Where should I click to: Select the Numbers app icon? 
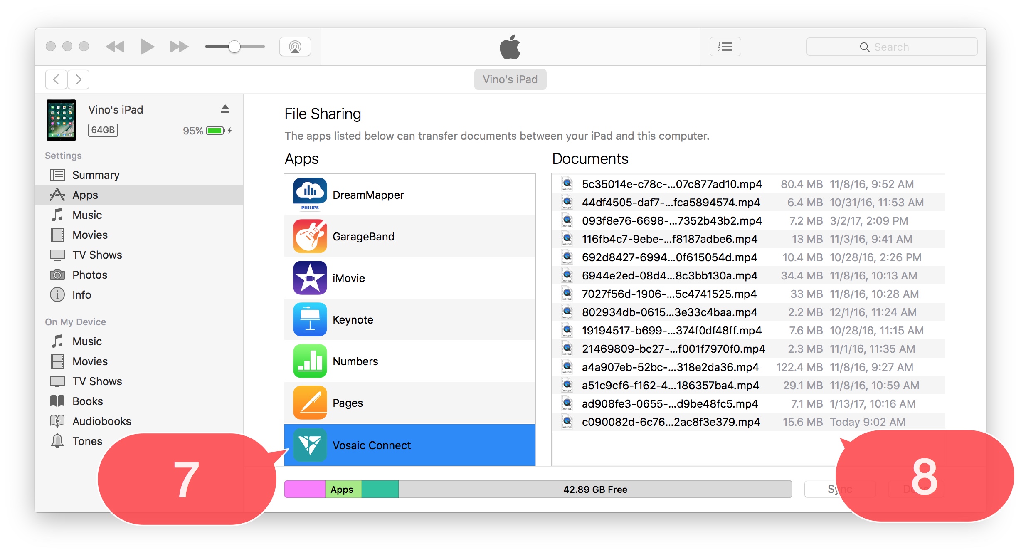(x=310, y=361)
